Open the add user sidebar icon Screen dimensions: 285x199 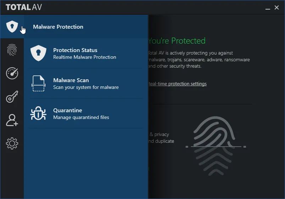[12, 120]
